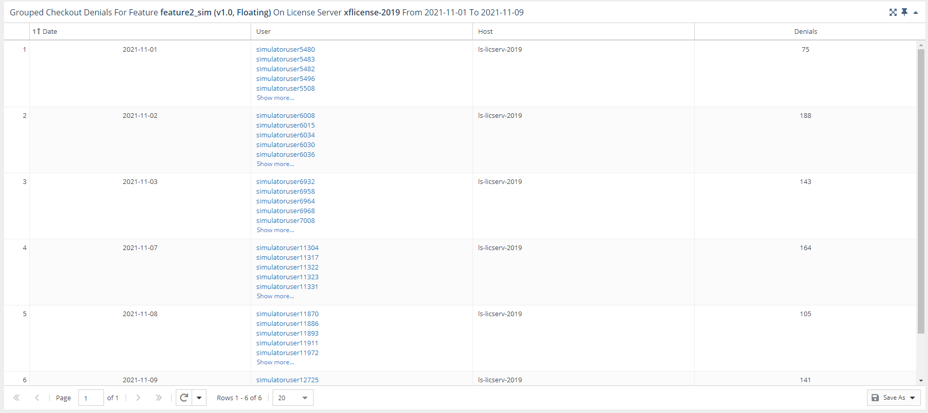This screenshot has width=928, height=413.
Task: Go to the next page
Action: coord(138,398)
